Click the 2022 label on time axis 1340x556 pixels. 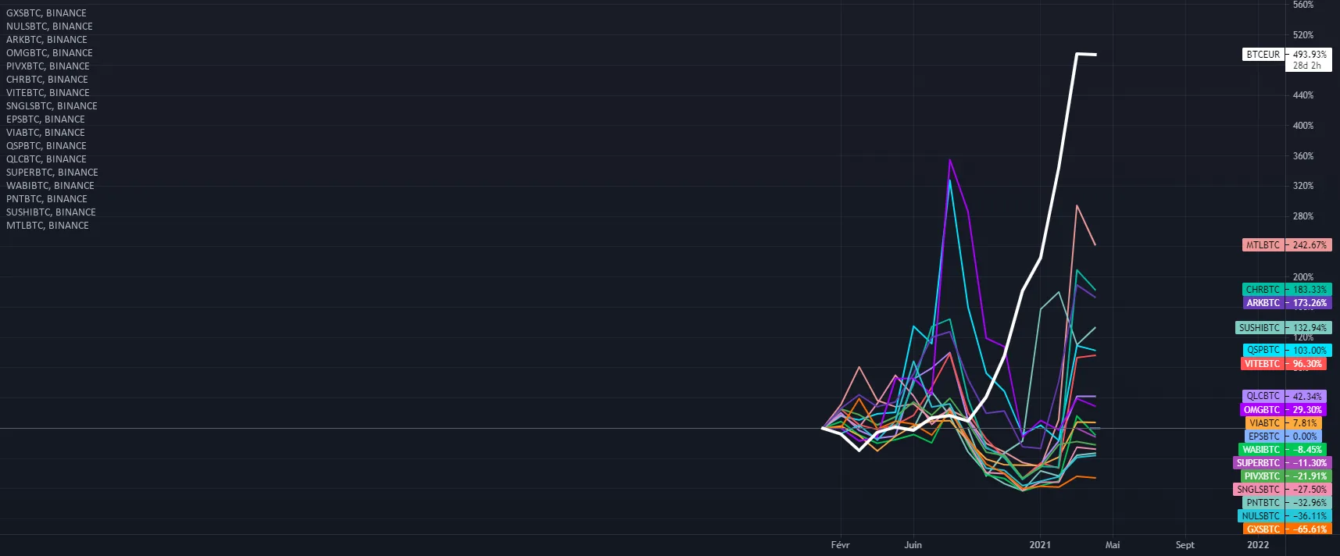(1258, 545)
